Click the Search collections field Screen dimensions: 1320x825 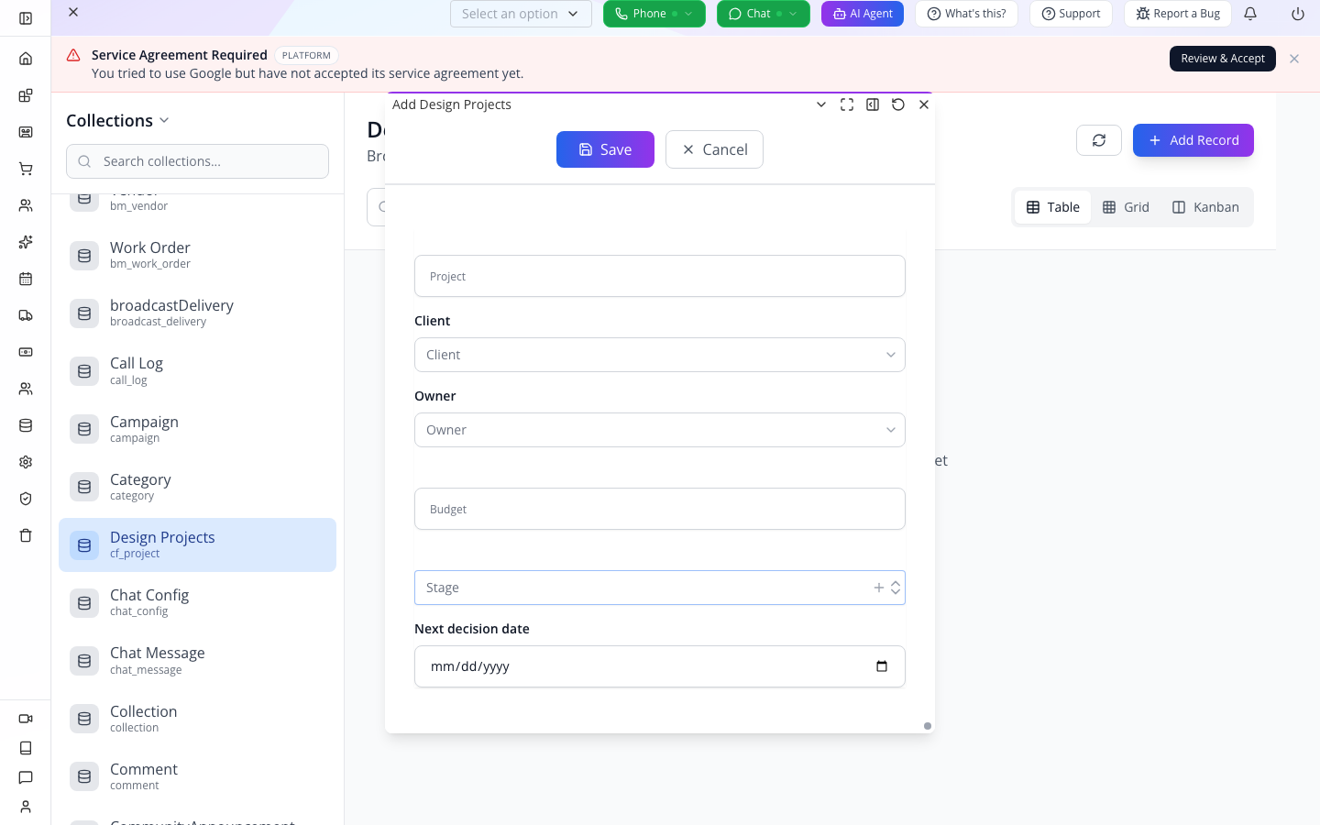pos(197,161)
